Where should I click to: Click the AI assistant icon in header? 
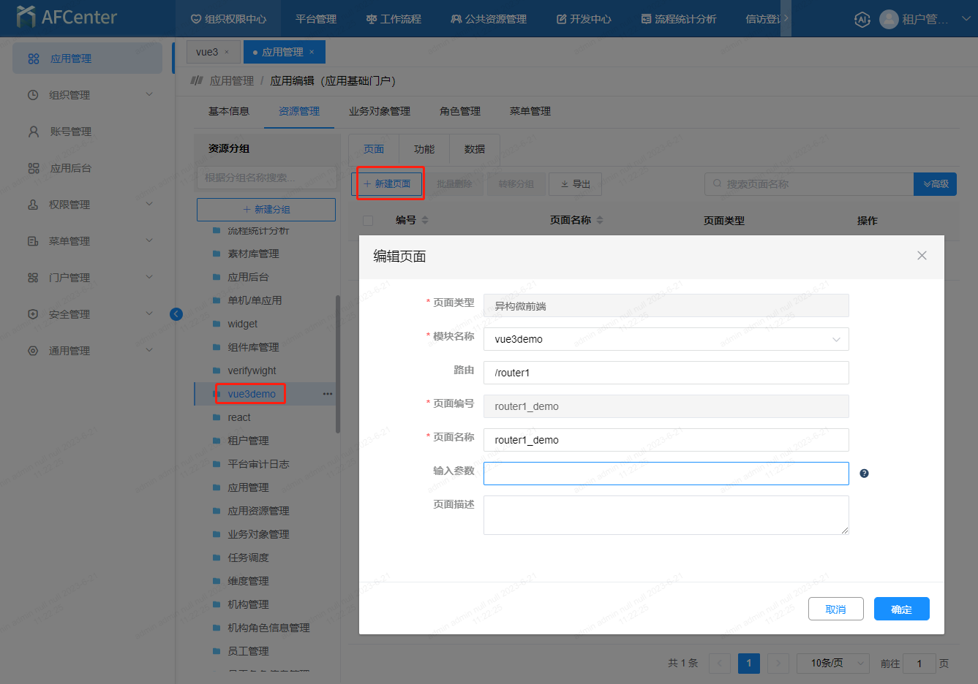coord(862,20)
